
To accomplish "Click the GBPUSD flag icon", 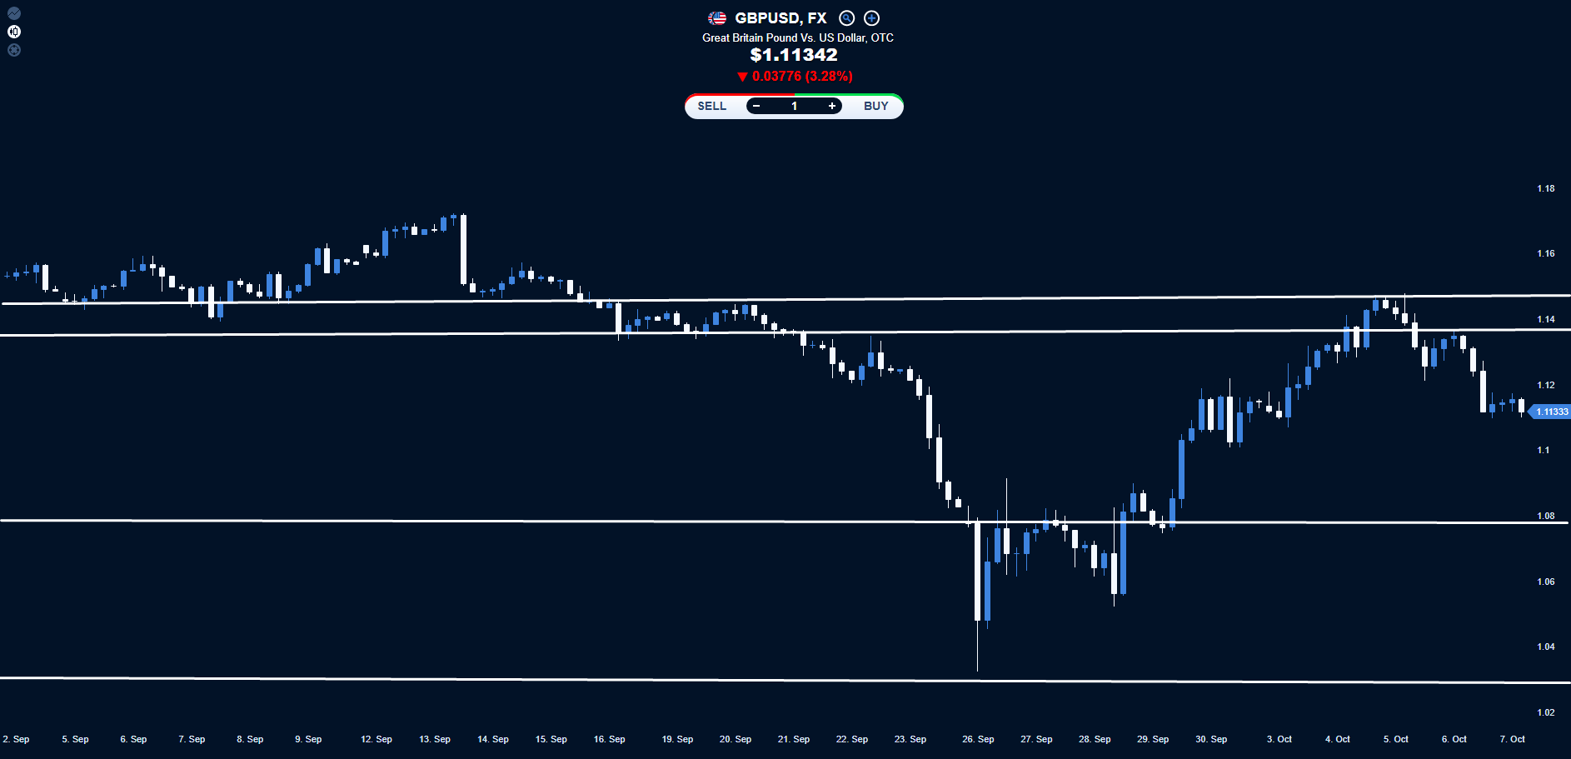I will tap(716, 18).
